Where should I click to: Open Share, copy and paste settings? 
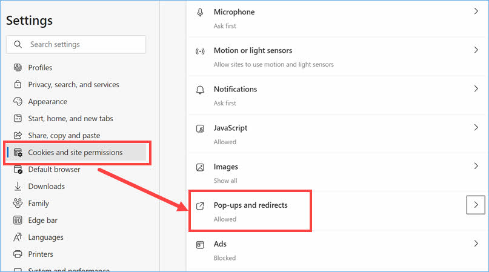coord(64,136)
